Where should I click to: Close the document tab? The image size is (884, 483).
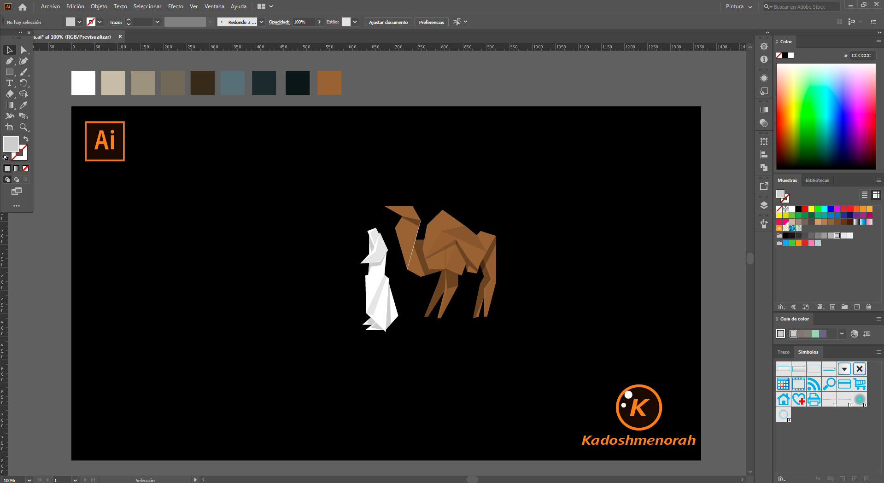click(x=120, y=36)
